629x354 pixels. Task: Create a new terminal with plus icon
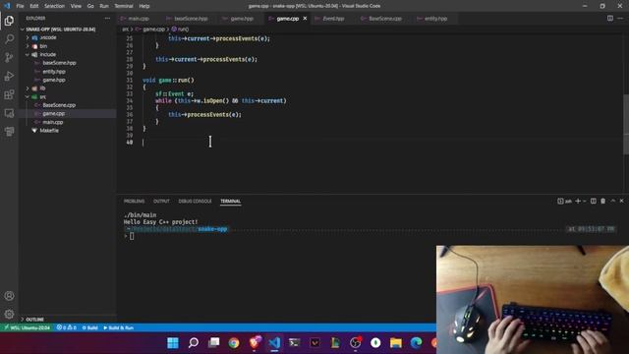pos(578,201)
